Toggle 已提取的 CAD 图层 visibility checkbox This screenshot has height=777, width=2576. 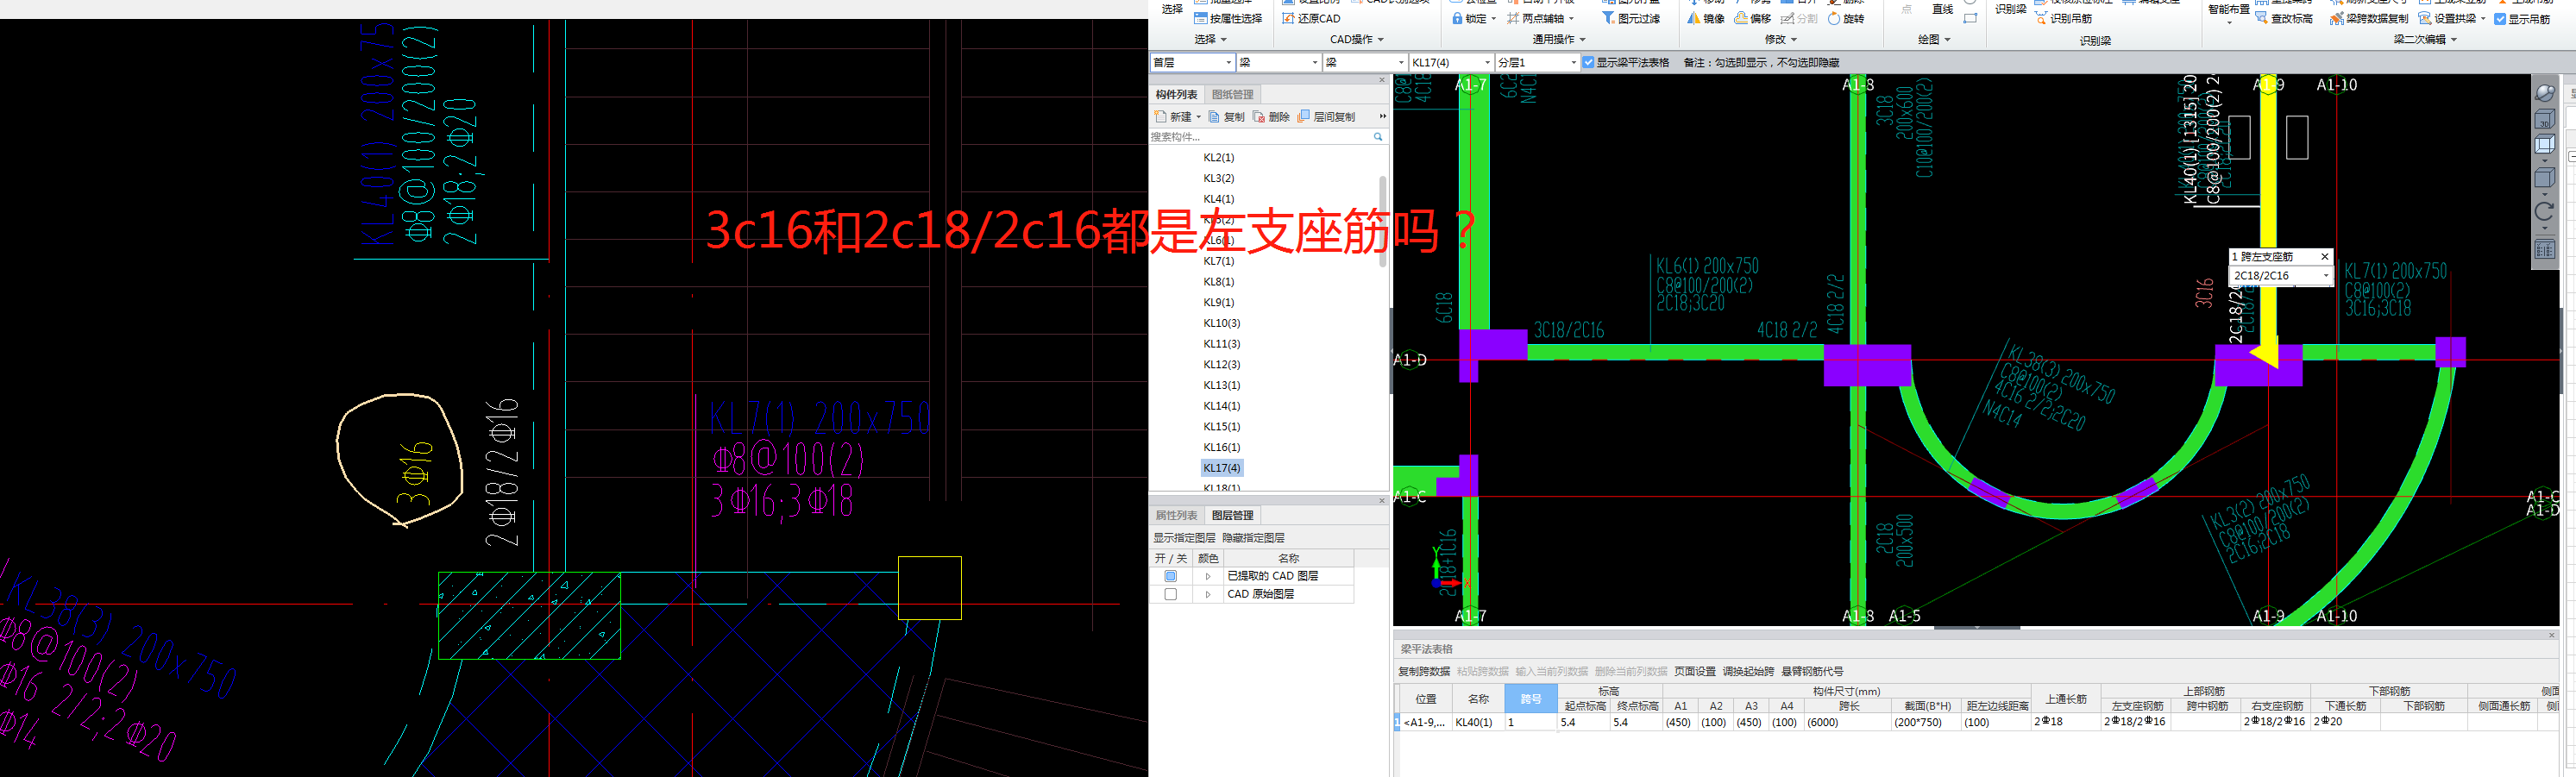pyautogui.click(x=1171, y=576)
